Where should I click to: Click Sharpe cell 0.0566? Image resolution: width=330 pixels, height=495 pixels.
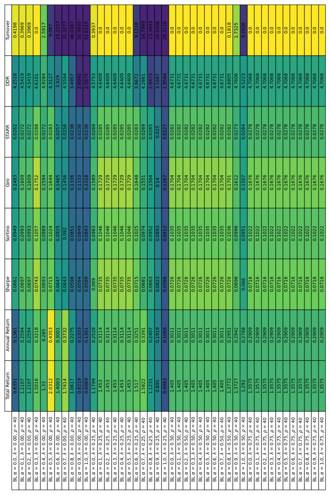coord(165,284)
